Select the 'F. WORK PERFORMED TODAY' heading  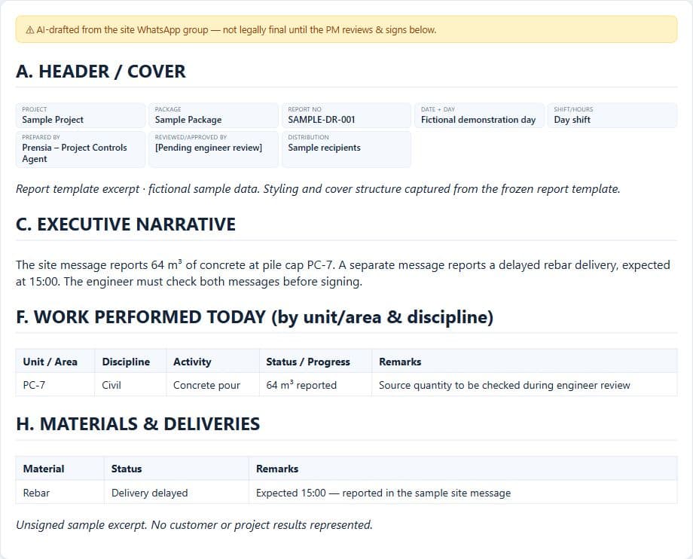[255, 317]
